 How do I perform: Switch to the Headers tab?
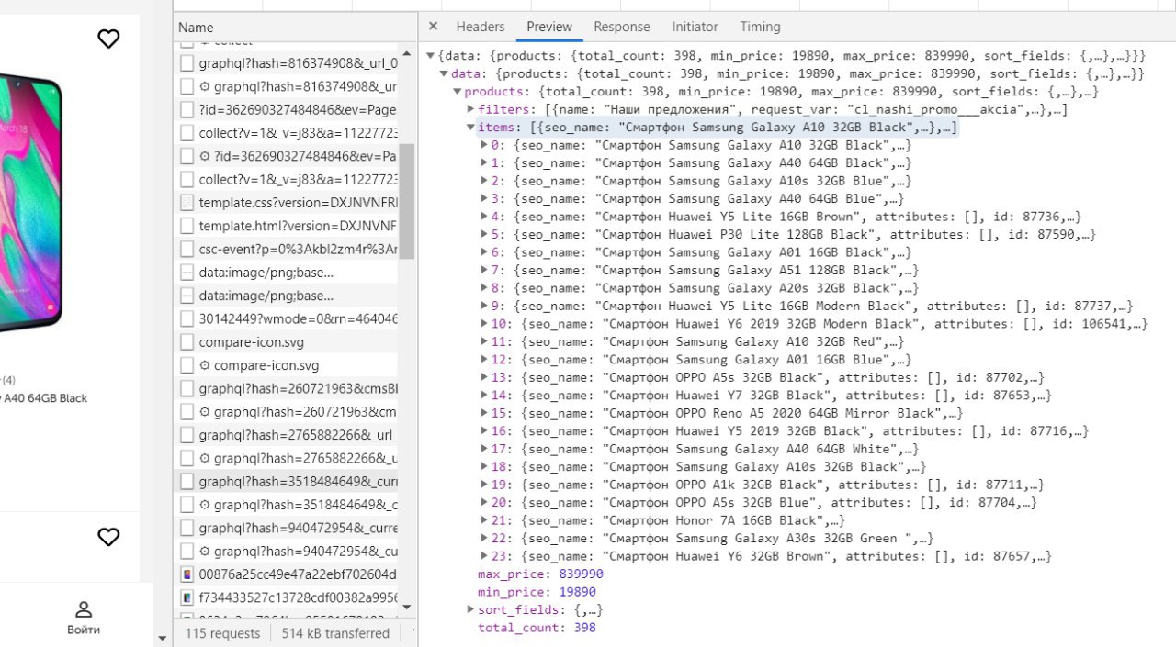481,27
